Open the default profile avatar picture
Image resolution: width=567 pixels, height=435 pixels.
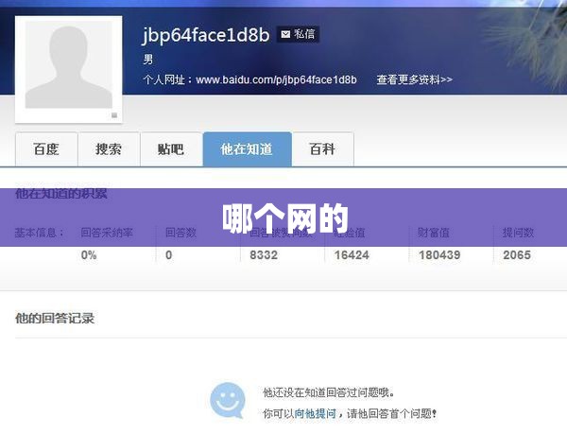coord(69,65)
